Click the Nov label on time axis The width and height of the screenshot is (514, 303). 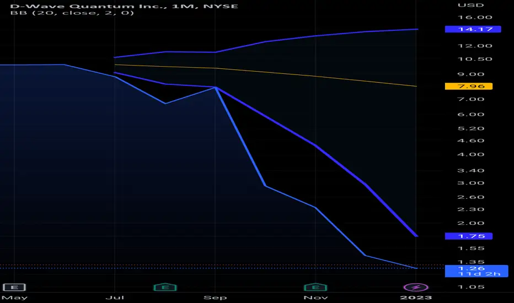tap(315, 297)
